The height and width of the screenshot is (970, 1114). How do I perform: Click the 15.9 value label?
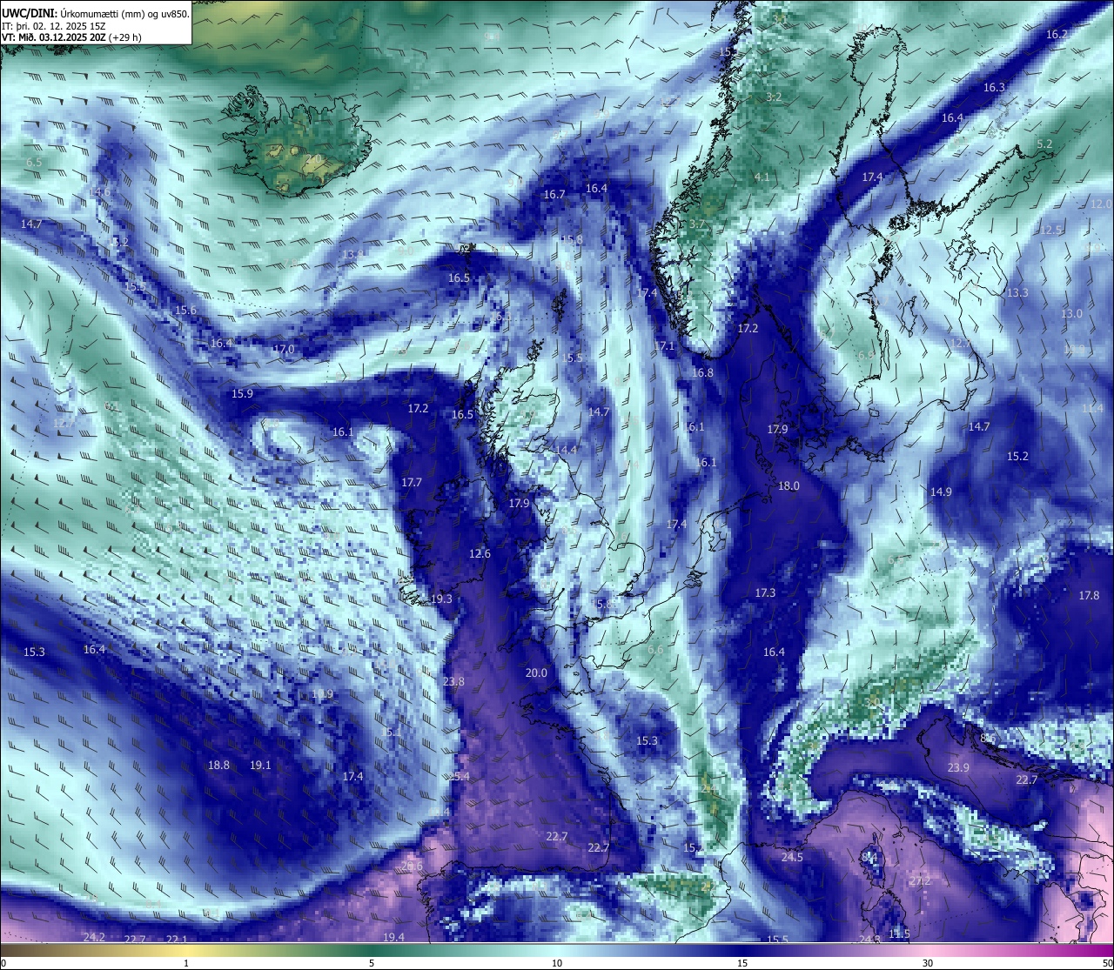click(242, 394)
